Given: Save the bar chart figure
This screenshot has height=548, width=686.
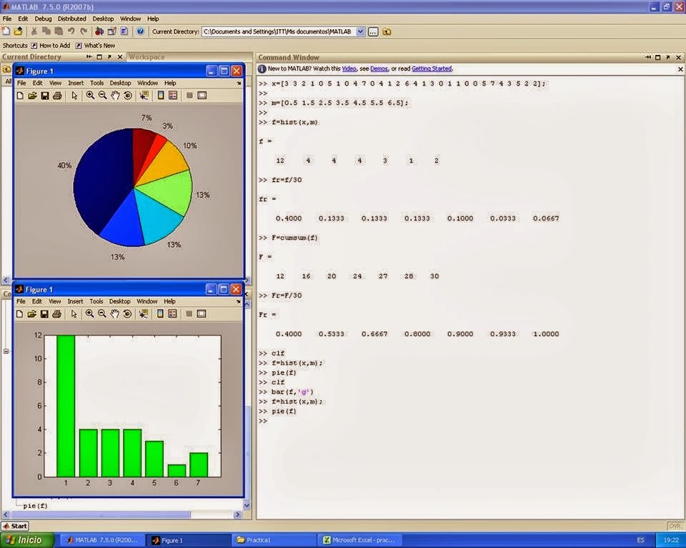Looking at the screenshot, I should coord(44,314).
